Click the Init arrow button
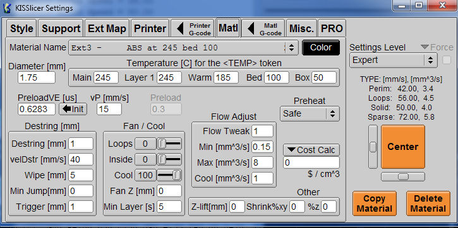Screen dimensions: 458x228 [x=73, y=109]
